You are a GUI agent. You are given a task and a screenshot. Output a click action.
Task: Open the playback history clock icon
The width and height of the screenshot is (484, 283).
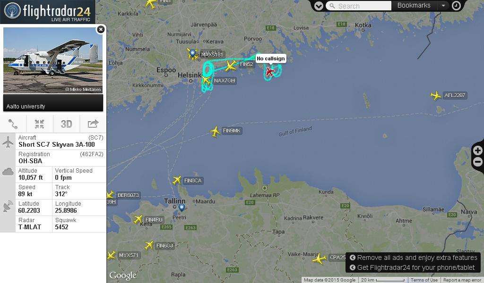pos(456,6)
